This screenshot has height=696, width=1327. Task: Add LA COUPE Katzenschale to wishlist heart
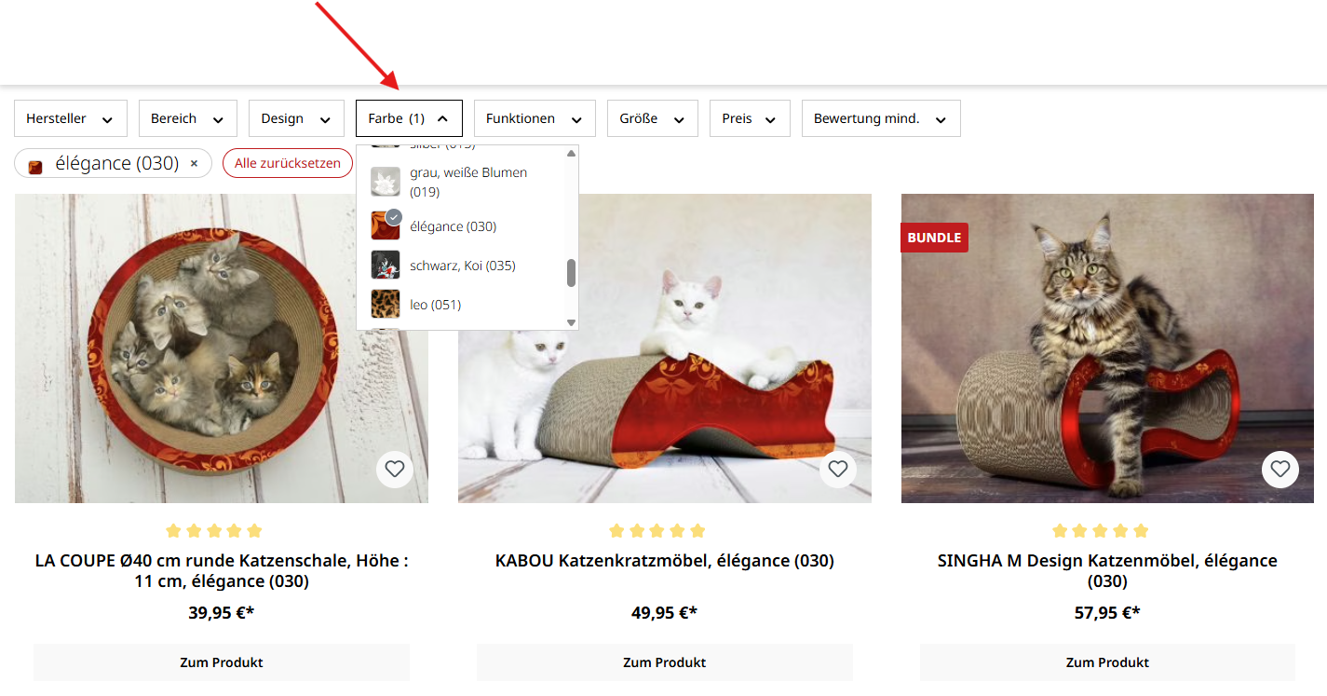click(x=395, y=470)
